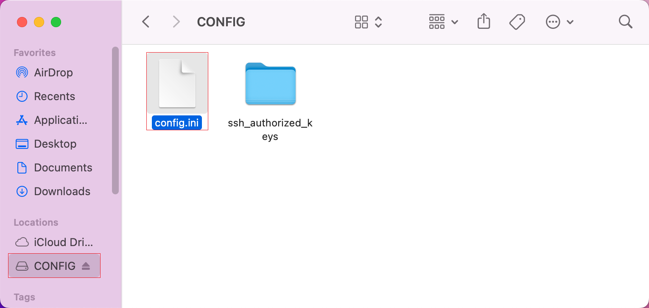Screen dimensions: 649x308
Task: Open the Documents folder in sidebar
Action: 63,168
